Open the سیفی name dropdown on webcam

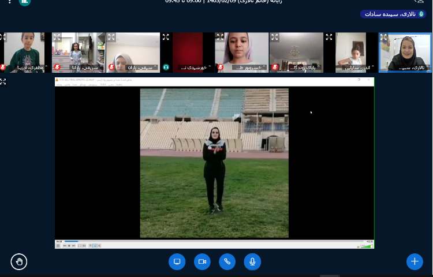coord(141,68)
